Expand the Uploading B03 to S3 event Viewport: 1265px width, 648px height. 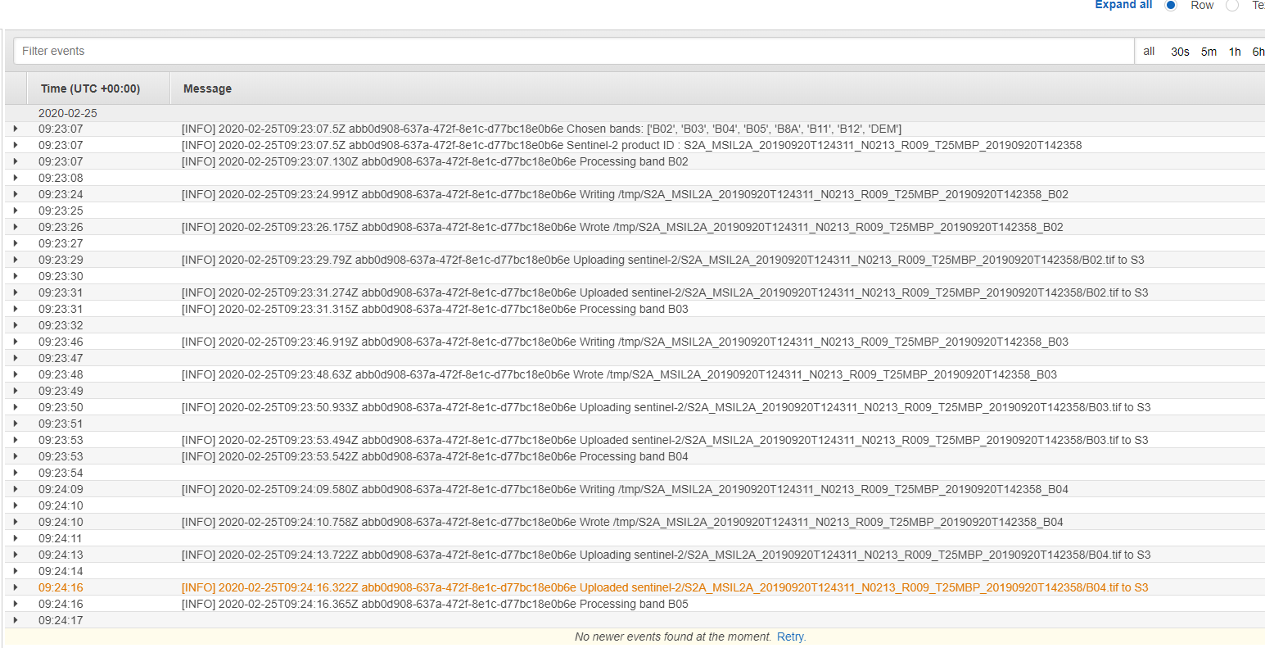(x=16, y=407)
